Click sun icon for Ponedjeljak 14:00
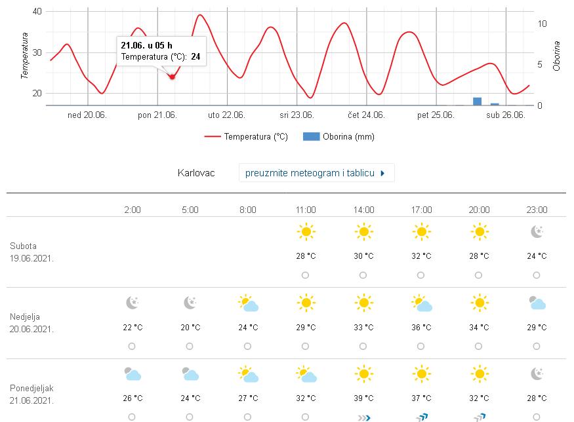 tap(363, 374)
